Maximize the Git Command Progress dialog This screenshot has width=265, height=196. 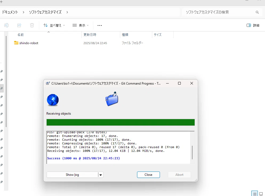coord(179,83)
